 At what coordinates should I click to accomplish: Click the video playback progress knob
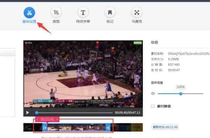pyautogui.click(x=36, y=113)
